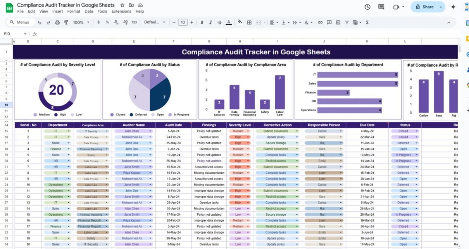469x249 pixels.
Task: Open name box dropdown arrow
Action: pyautogui.click(x=25, y=34)
